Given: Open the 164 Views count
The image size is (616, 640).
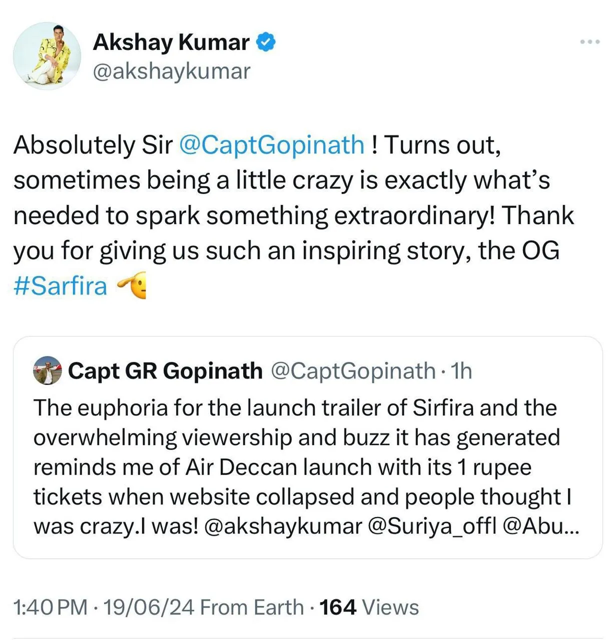Looking at the screenshot, I should click(369, 607).
